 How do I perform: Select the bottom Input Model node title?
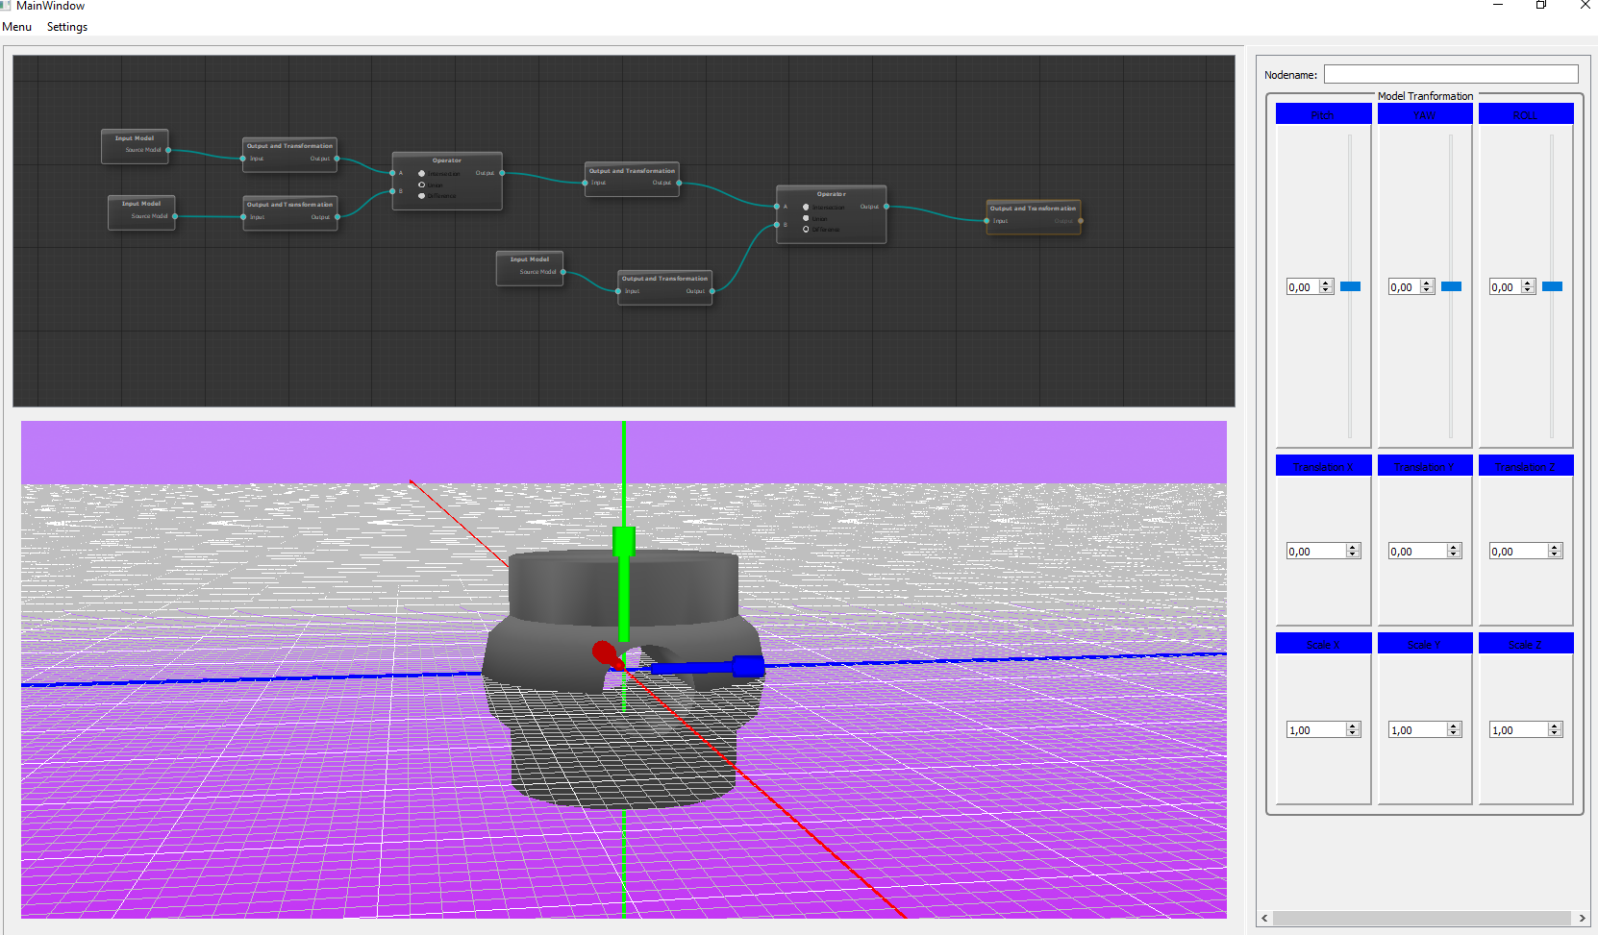[x=529, y=259]
